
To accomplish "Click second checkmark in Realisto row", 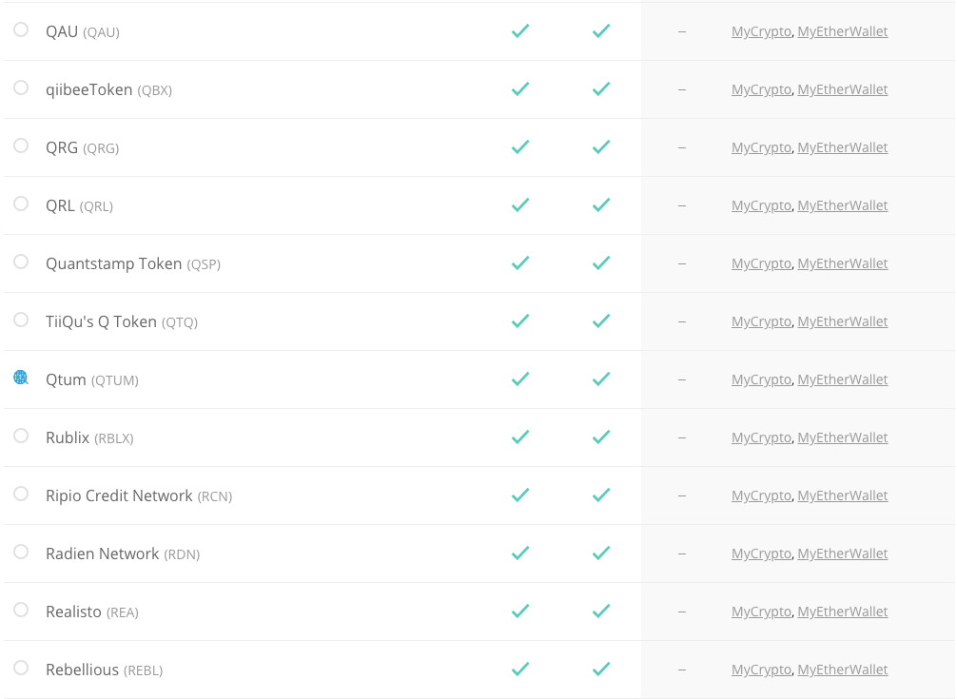I will click(x=601, y=612).
